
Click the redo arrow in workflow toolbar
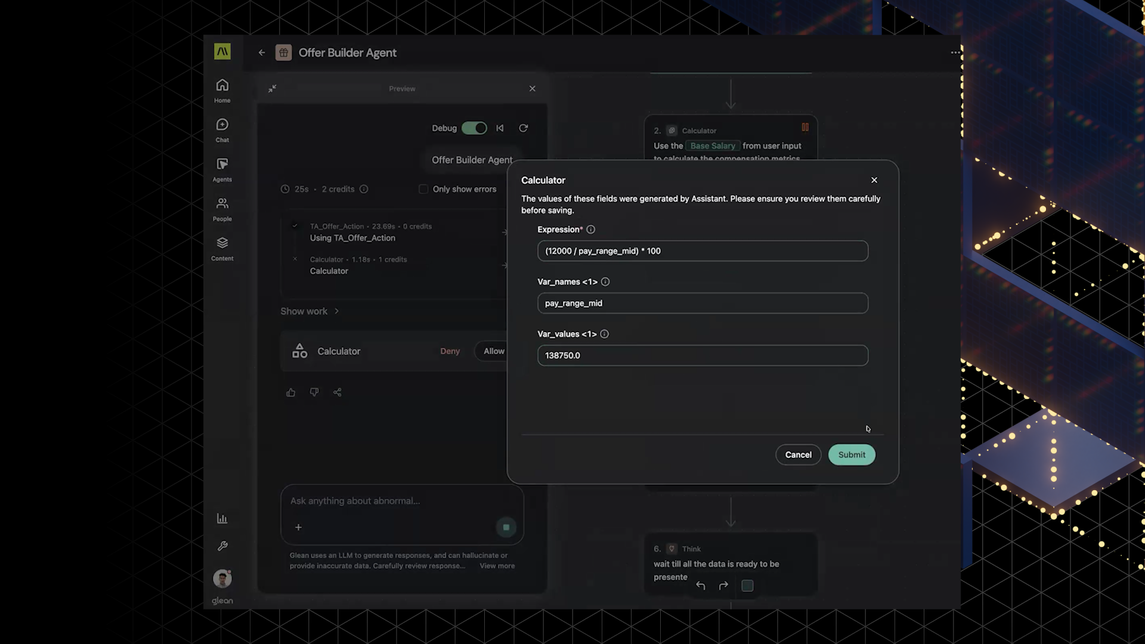(723, 586)
